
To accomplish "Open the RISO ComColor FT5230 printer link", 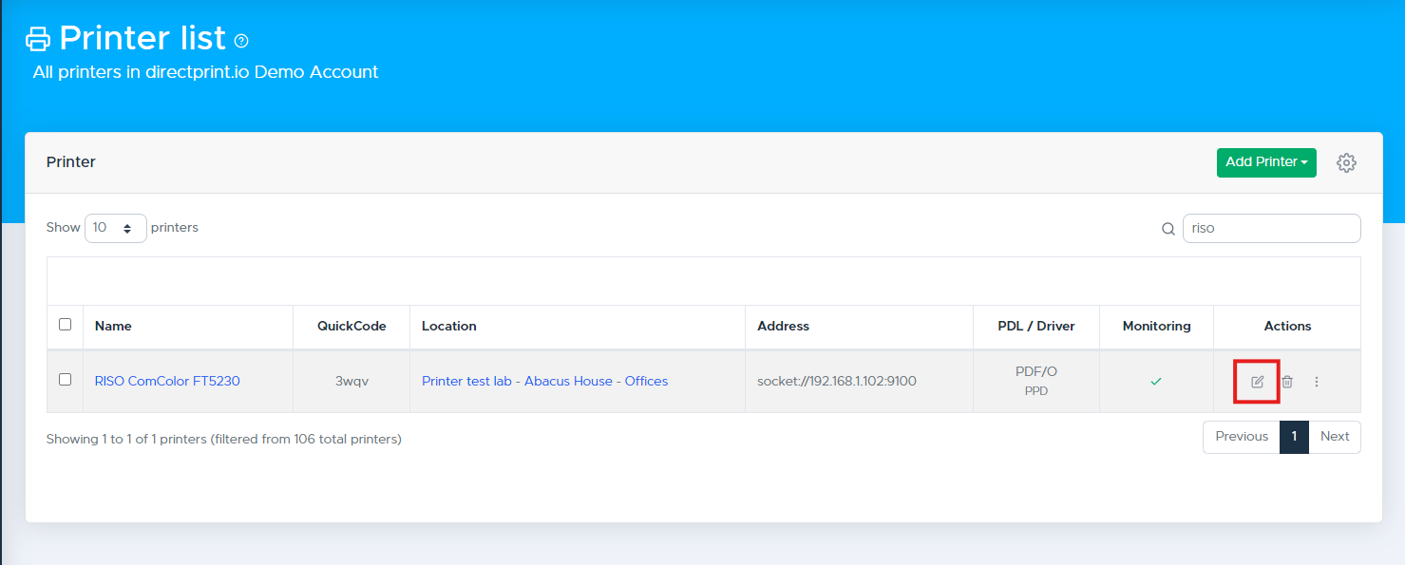I will coord(167,381).
